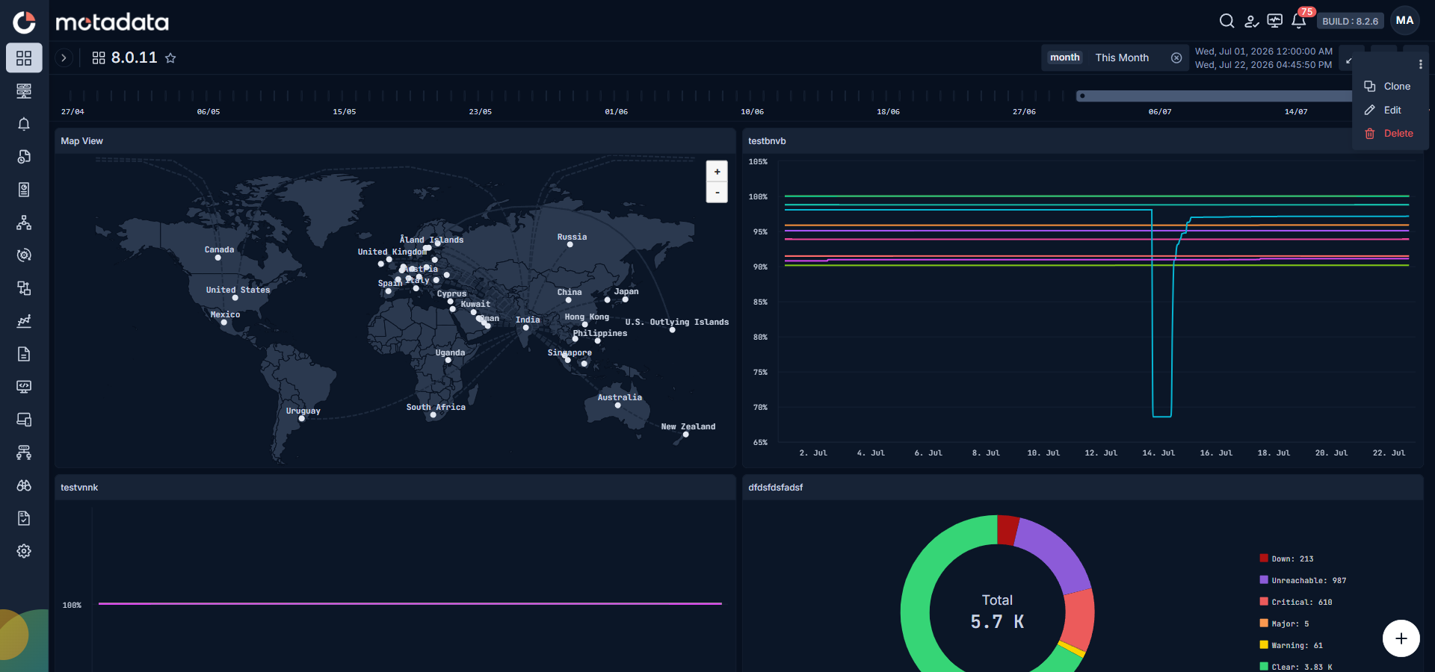Screen dimensions: 1435x672
Task: Zoom in on the map view
Action: click(717, 172)
